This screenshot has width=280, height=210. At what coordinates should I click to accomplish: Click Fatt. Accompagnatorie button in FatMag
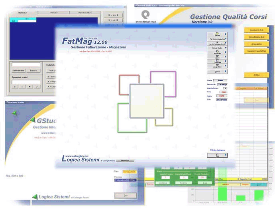tap(217, 39)
